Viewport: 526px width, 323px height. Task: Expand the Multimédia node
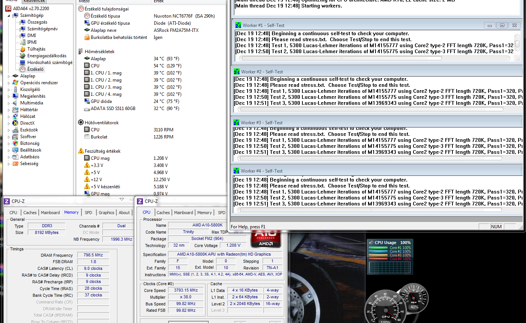(9, 103)
